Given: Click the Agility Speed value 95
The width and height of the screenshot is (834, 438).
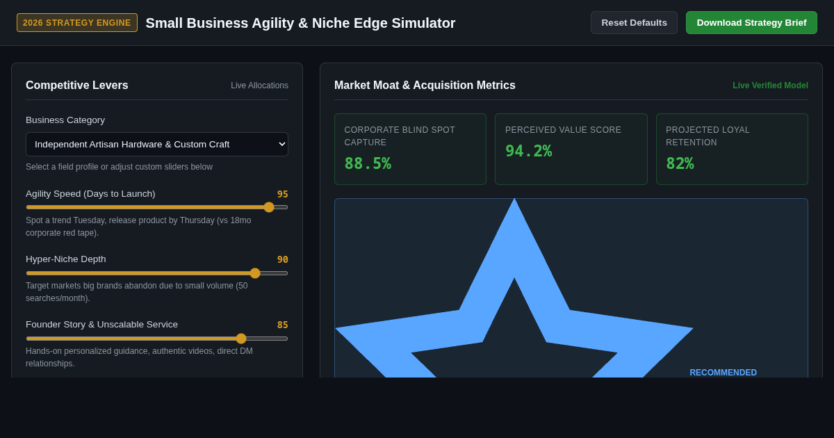Looking at the screenshot, I should pos(283,194).
